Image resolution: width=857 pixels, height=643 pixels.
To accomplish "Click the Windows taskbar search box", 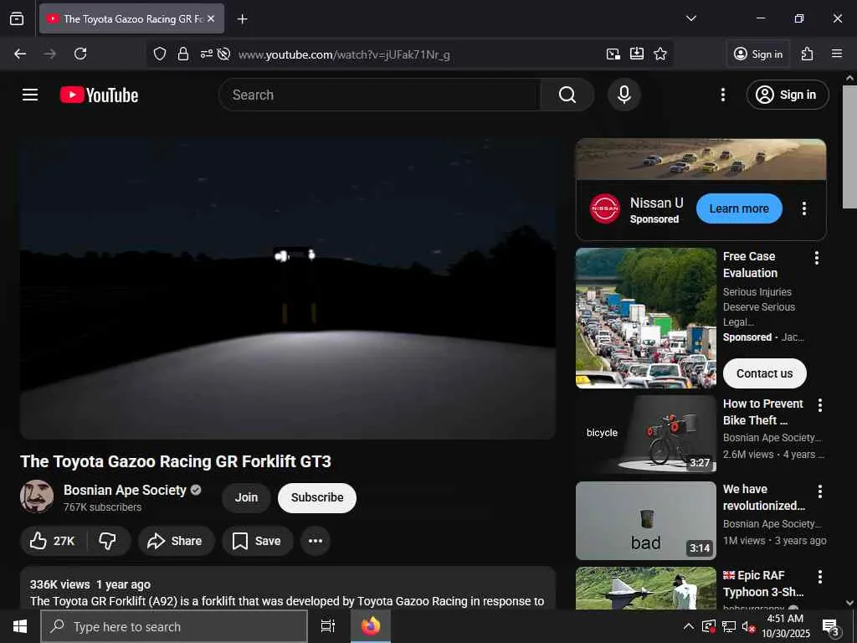I will (174, 626).
